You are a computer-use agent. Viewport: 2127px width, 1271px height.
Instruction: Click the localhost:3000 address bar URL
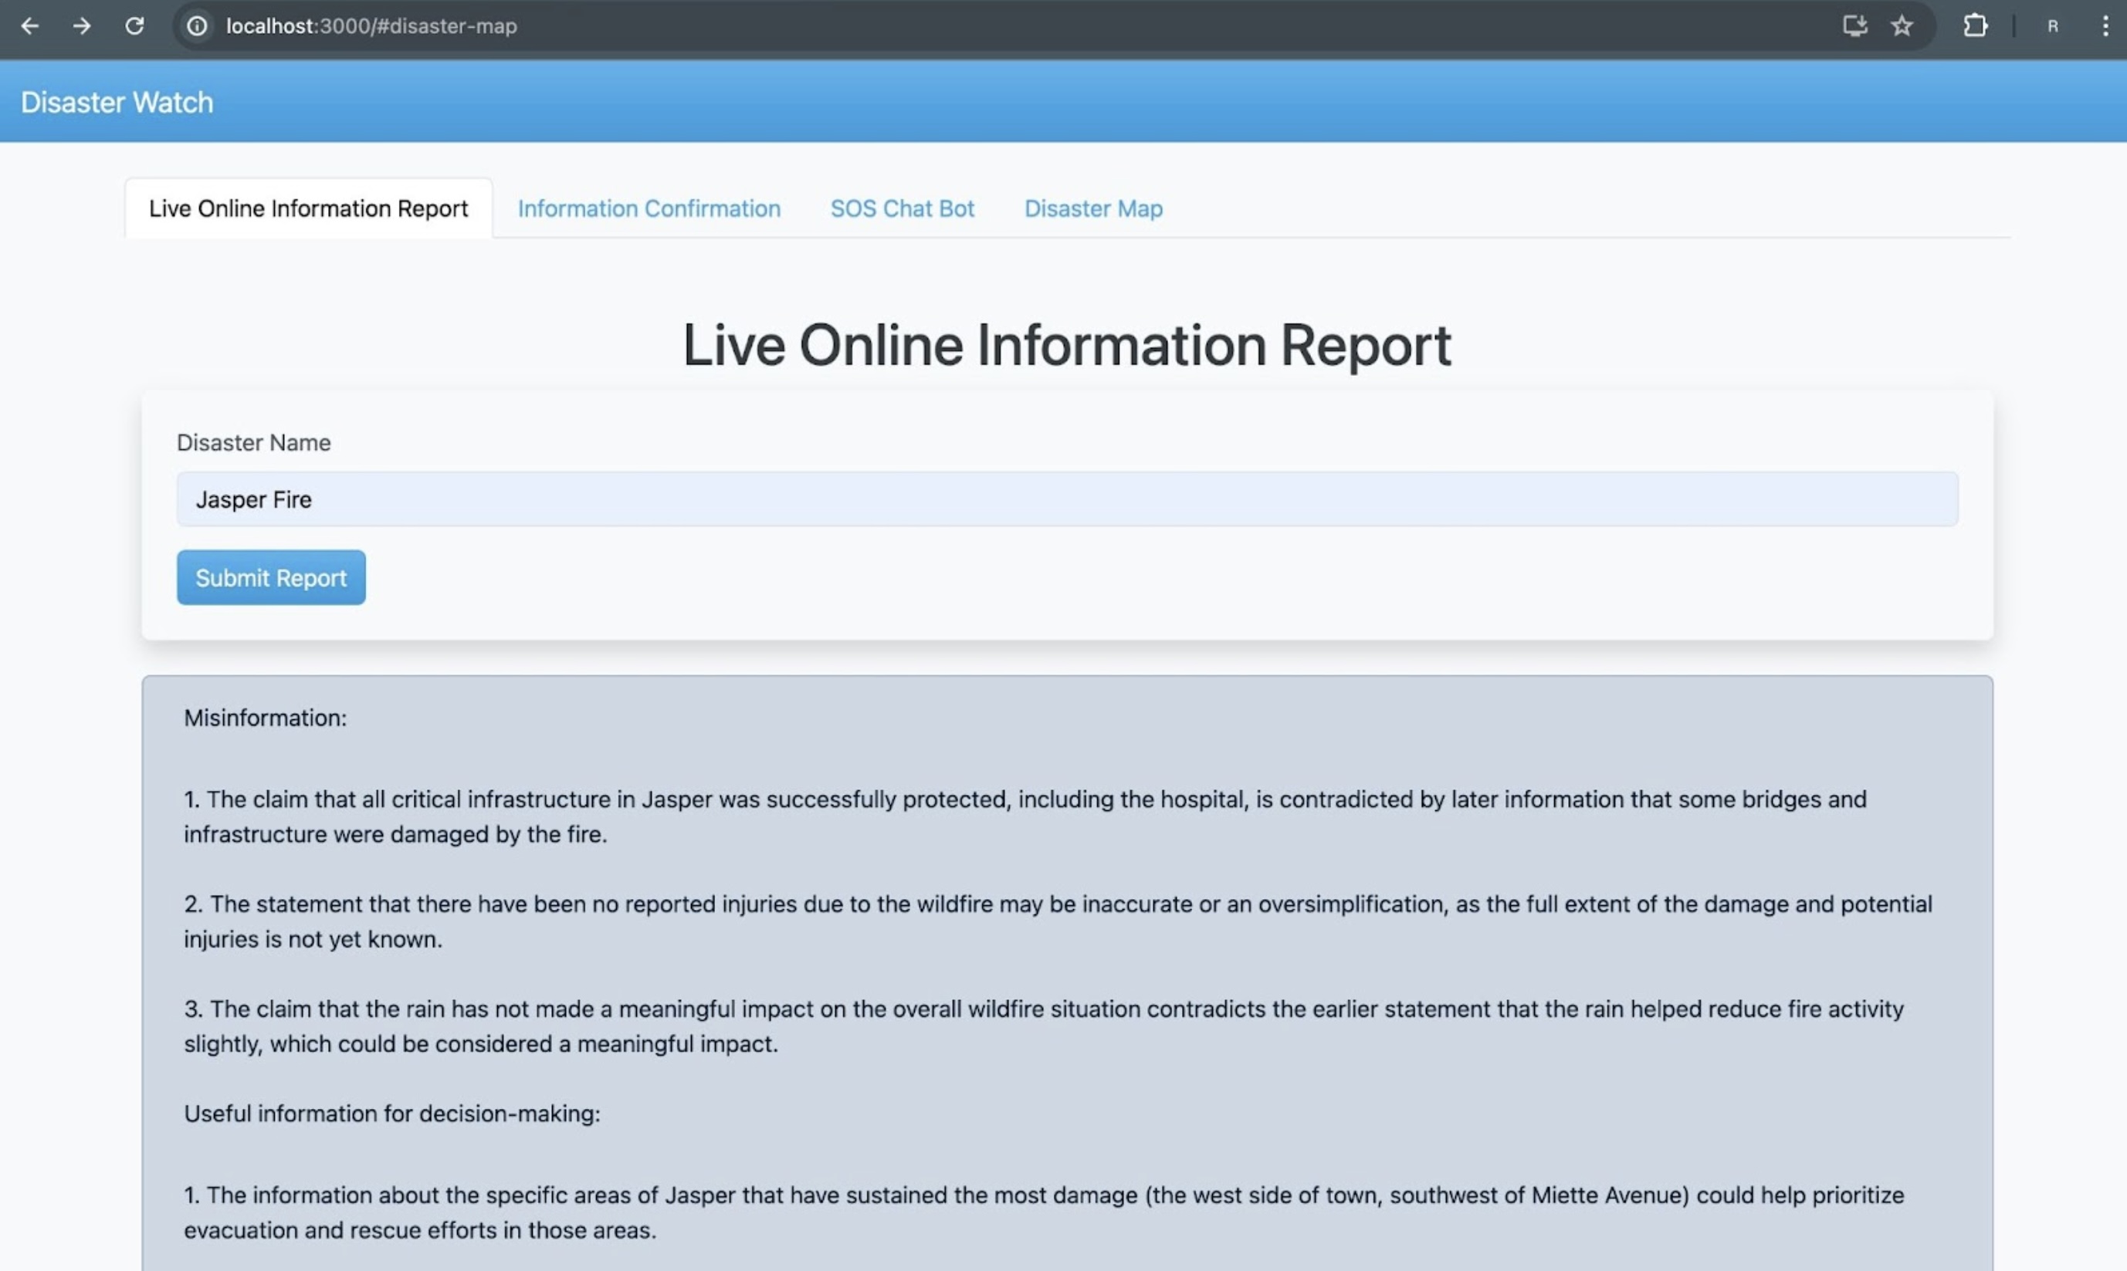tap(371, 25)
